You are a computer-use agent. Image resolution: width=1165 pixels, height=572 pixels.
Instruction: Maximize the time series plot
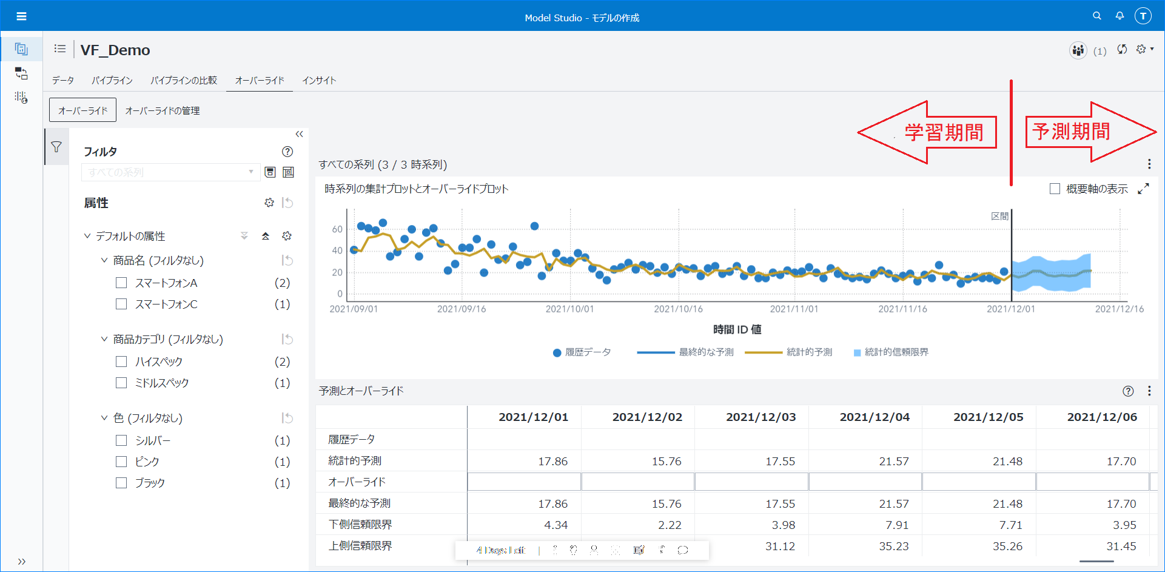tap(1143, 189)
